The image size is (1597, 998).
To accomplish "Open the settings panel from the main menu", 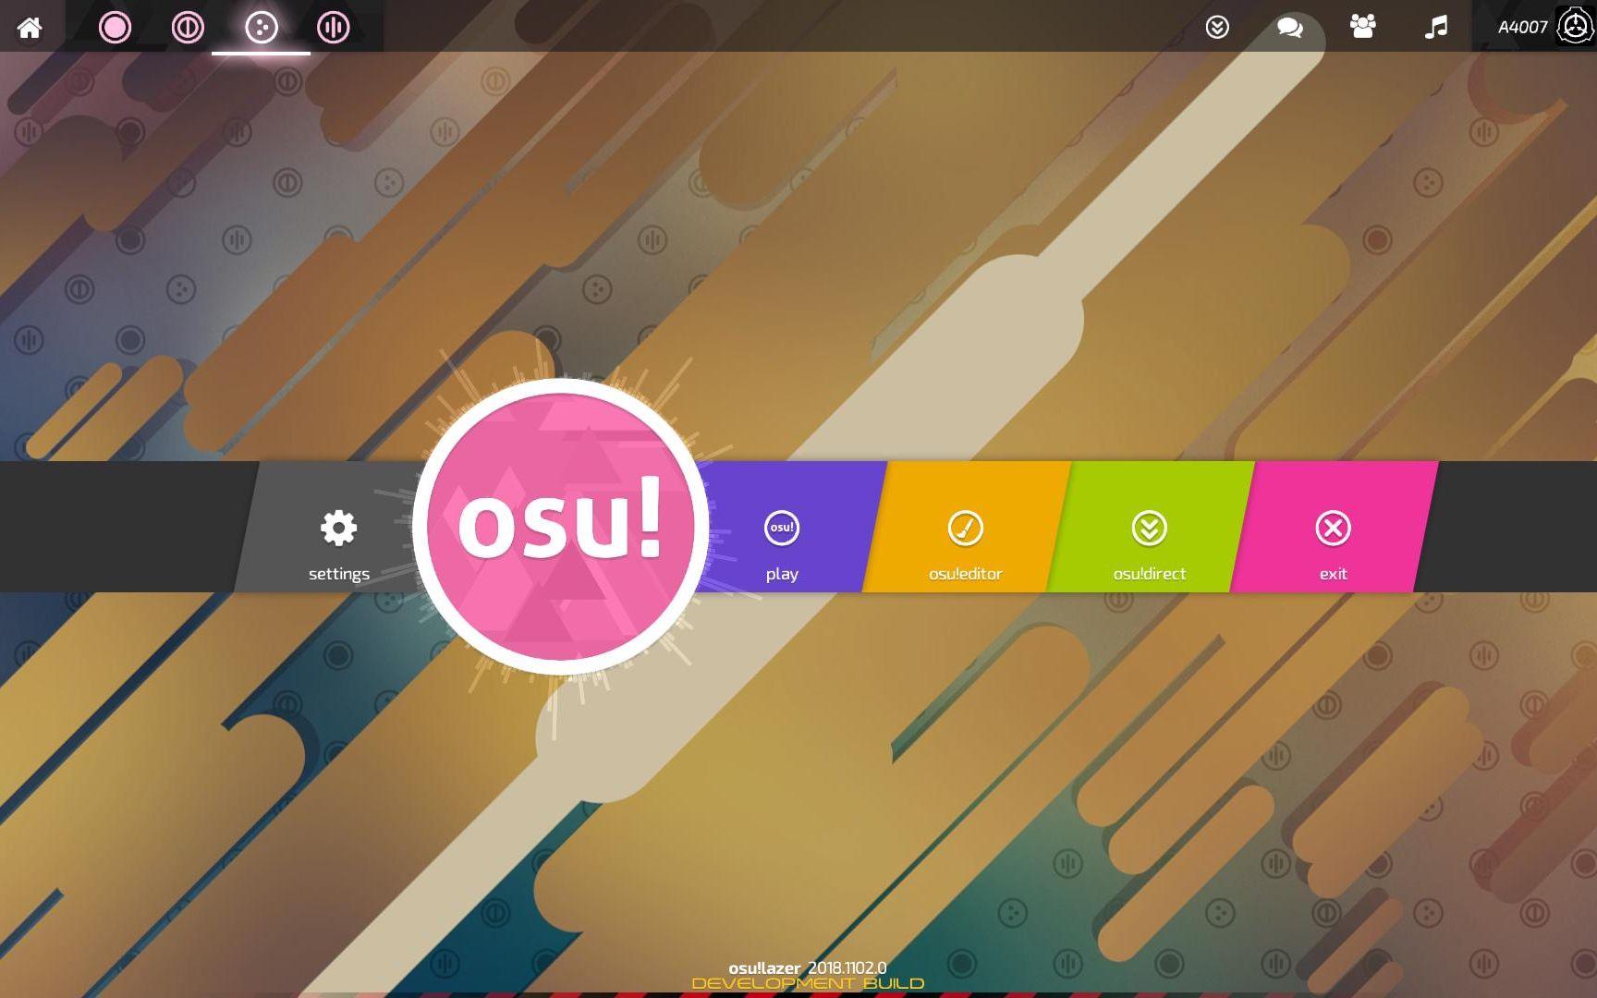I will point(337,545).
